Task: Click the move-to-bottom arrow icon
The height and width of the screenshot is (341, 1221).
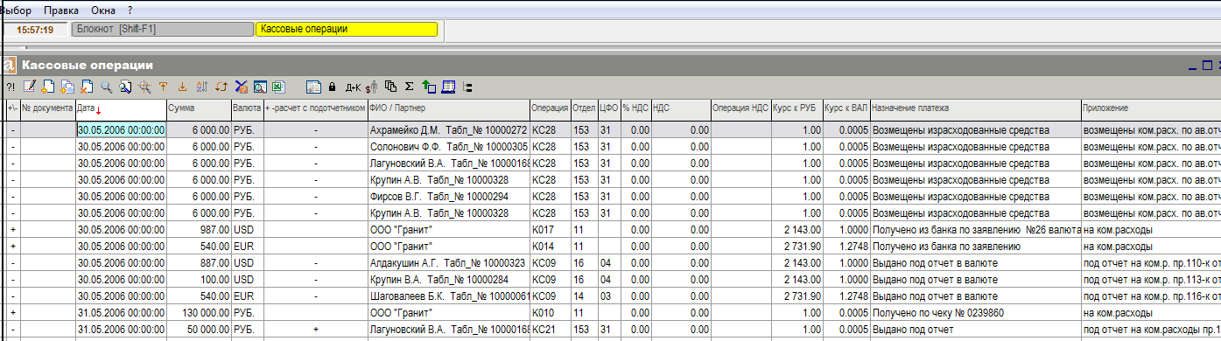Action: (182, 87)
